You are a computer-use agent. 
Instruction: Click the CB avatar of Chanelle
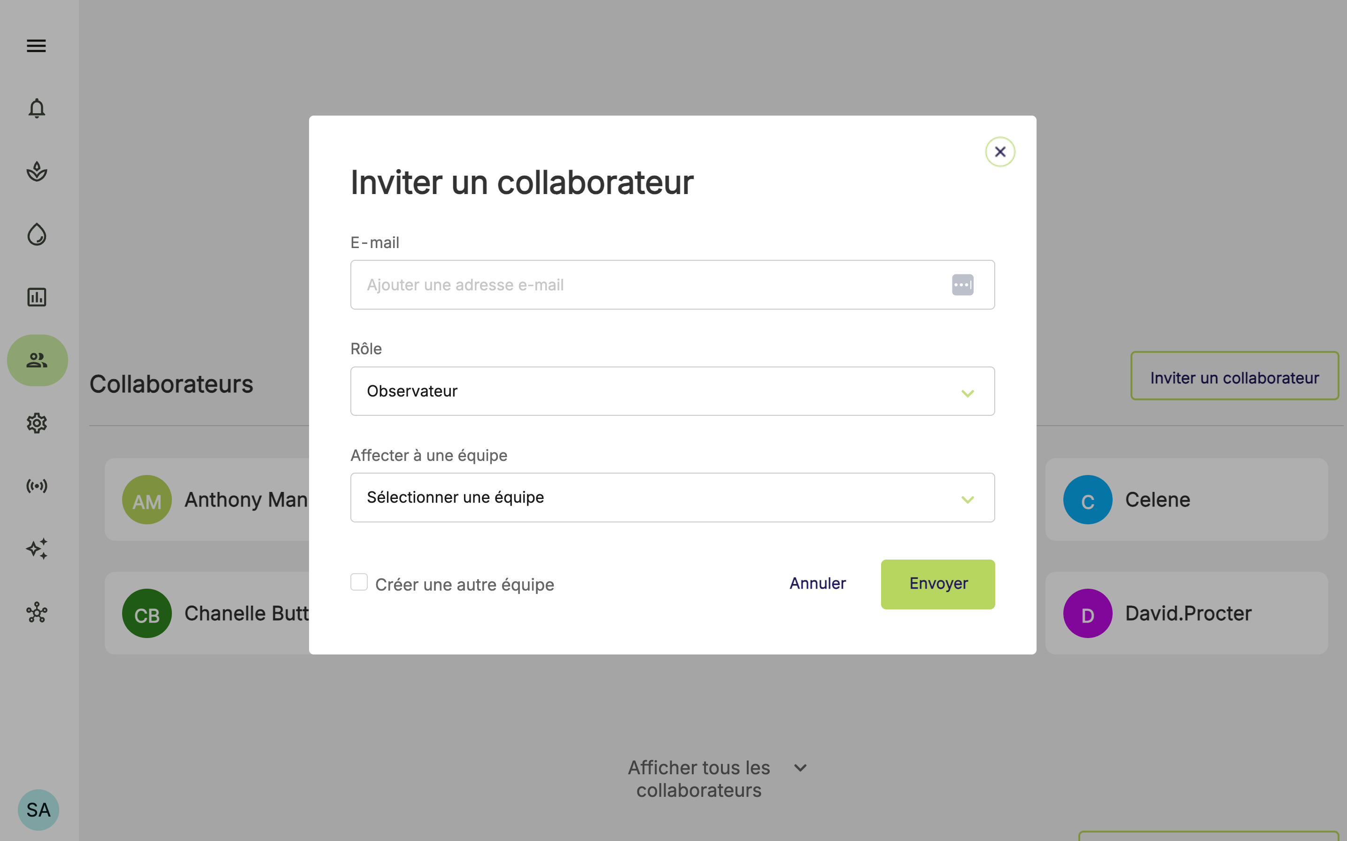(x=147, y=614)
